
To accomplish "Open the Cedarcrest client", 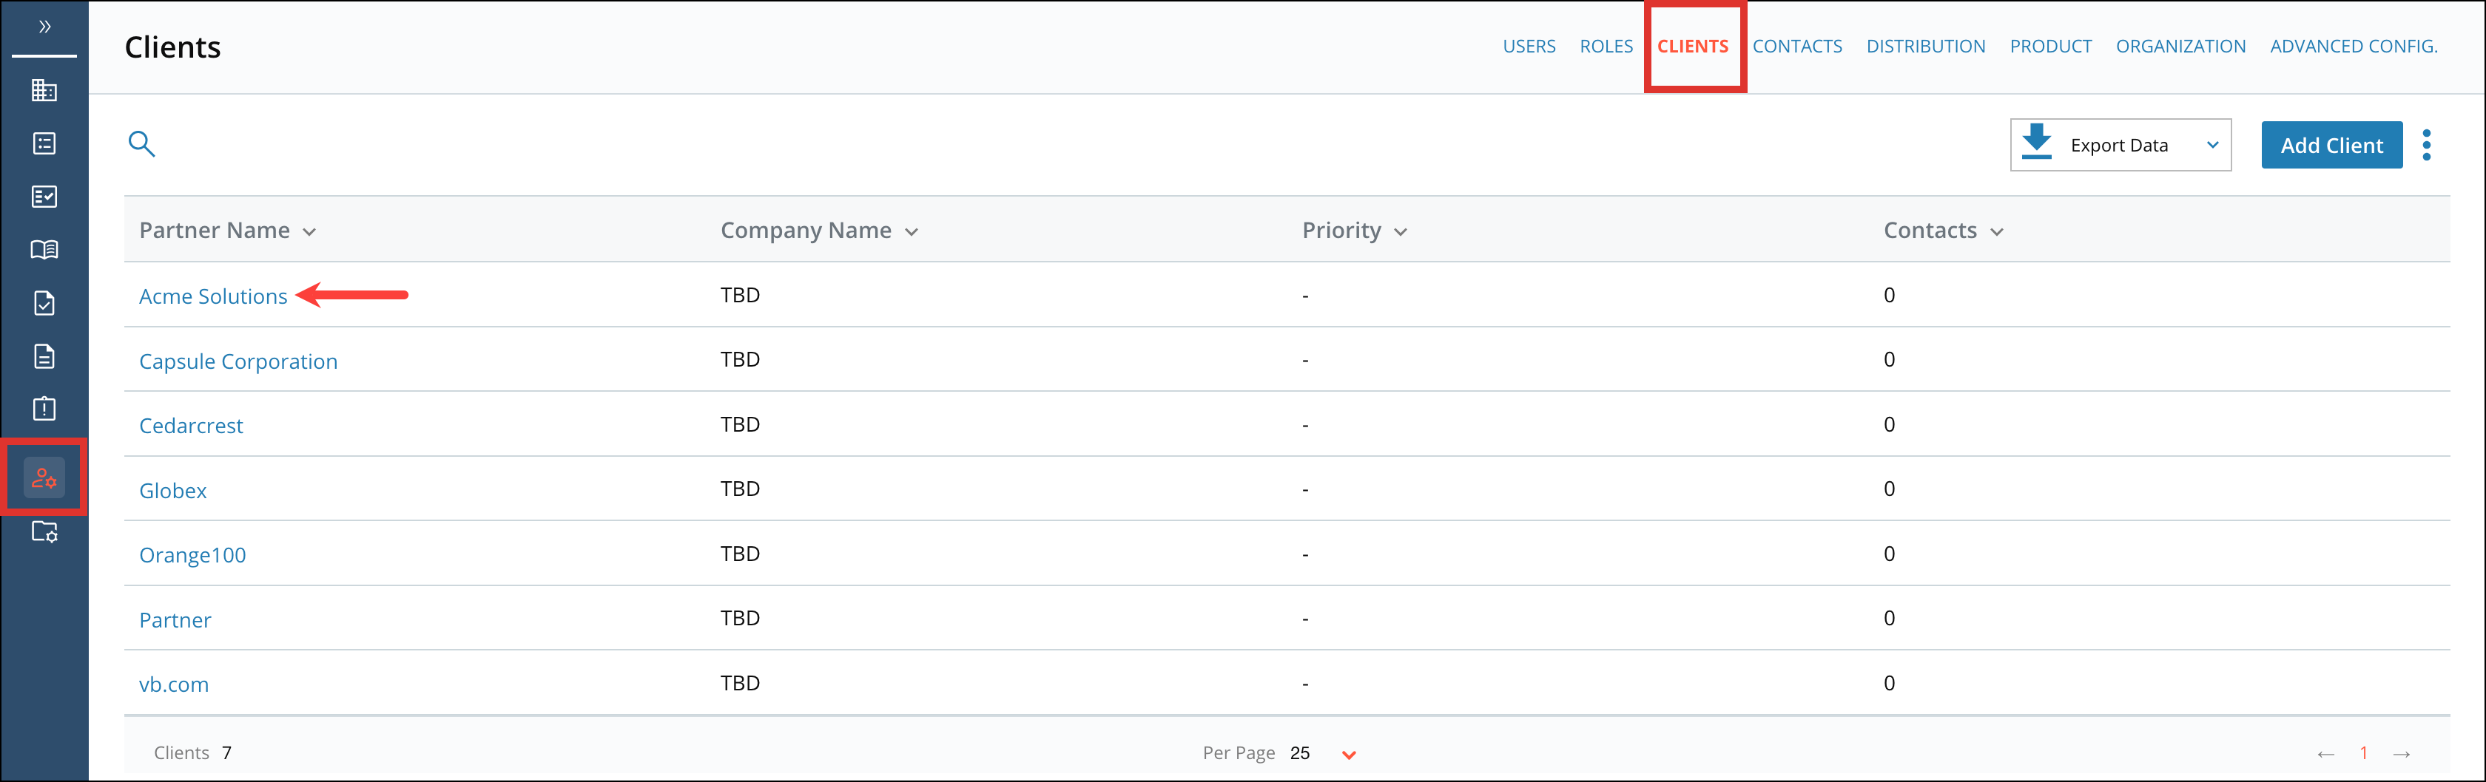I will (191, 425).
